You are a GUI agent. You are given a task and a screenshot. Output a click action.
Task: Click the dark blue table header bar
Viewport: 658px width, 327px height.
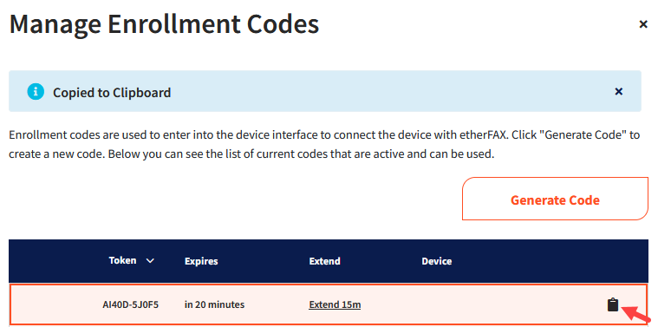click(x=329, y=261)
